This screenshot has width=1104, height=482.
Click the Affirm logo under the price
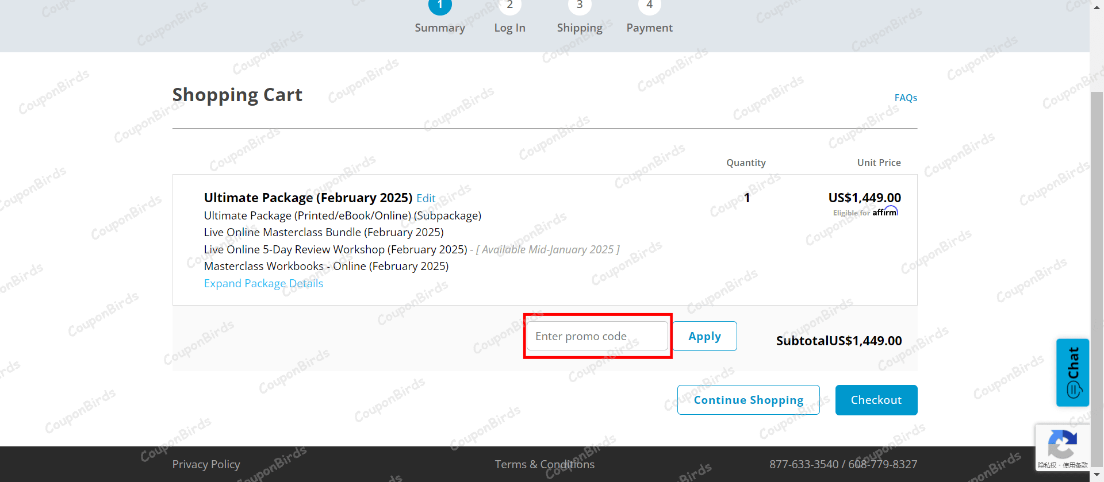tap(885, 212)
